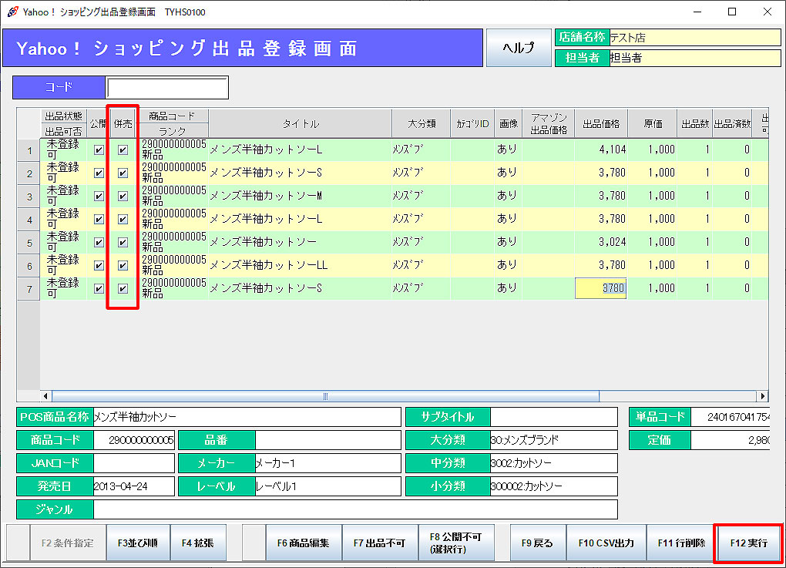Toggle 併売 checkbox in row 3

(123, 196)
